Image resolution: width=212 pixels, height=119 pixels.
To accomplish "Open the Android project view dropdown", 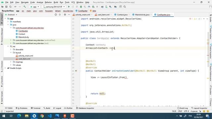I will click(11, 15).
